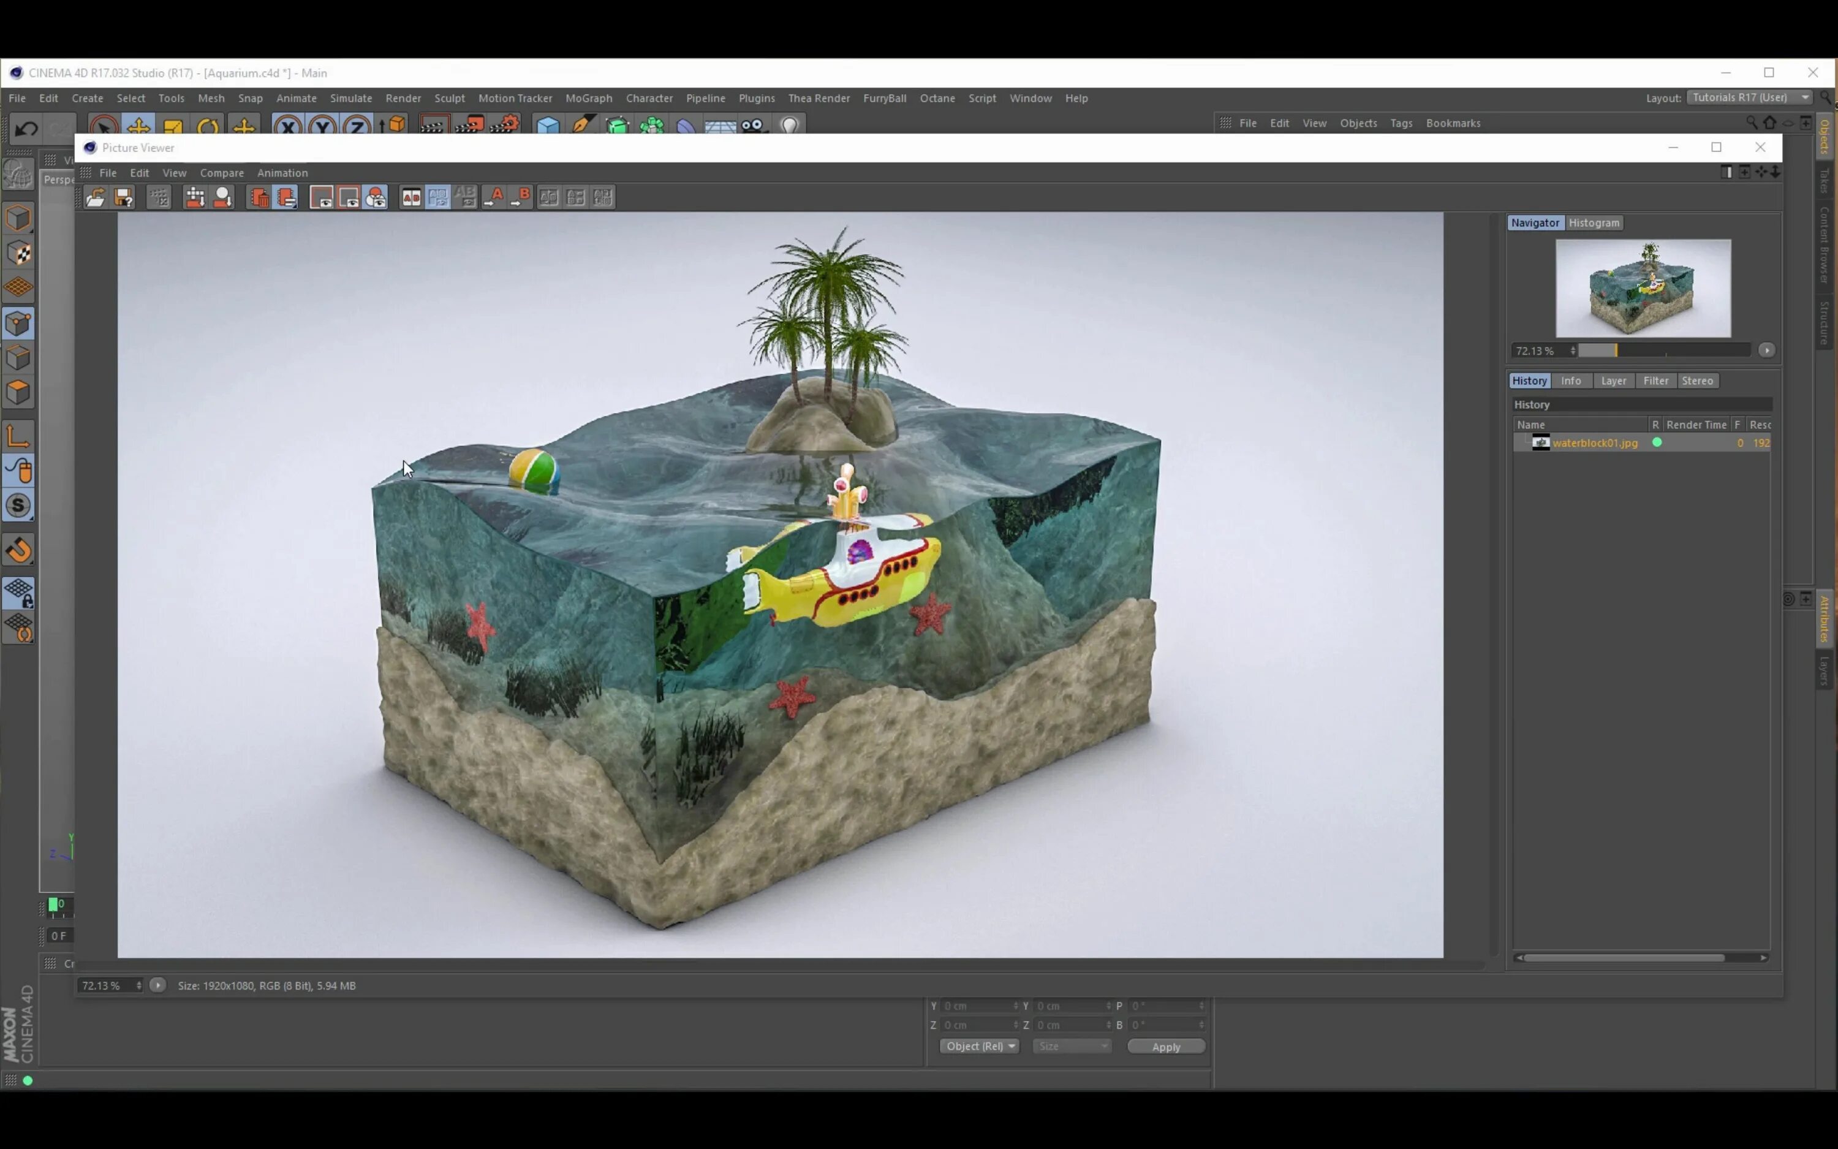Screen dimensions: 1838x1149
Task: Open the Animation menu in Picture Viewer
Action: [x=282, y=173]
